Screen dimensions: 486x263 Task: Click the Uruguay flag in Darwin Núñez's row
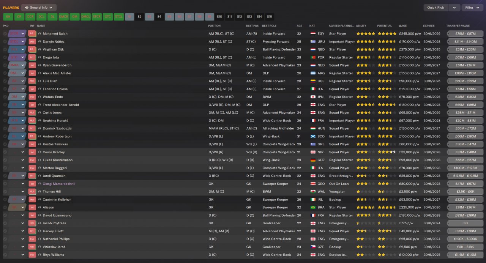tap(313, 41)
